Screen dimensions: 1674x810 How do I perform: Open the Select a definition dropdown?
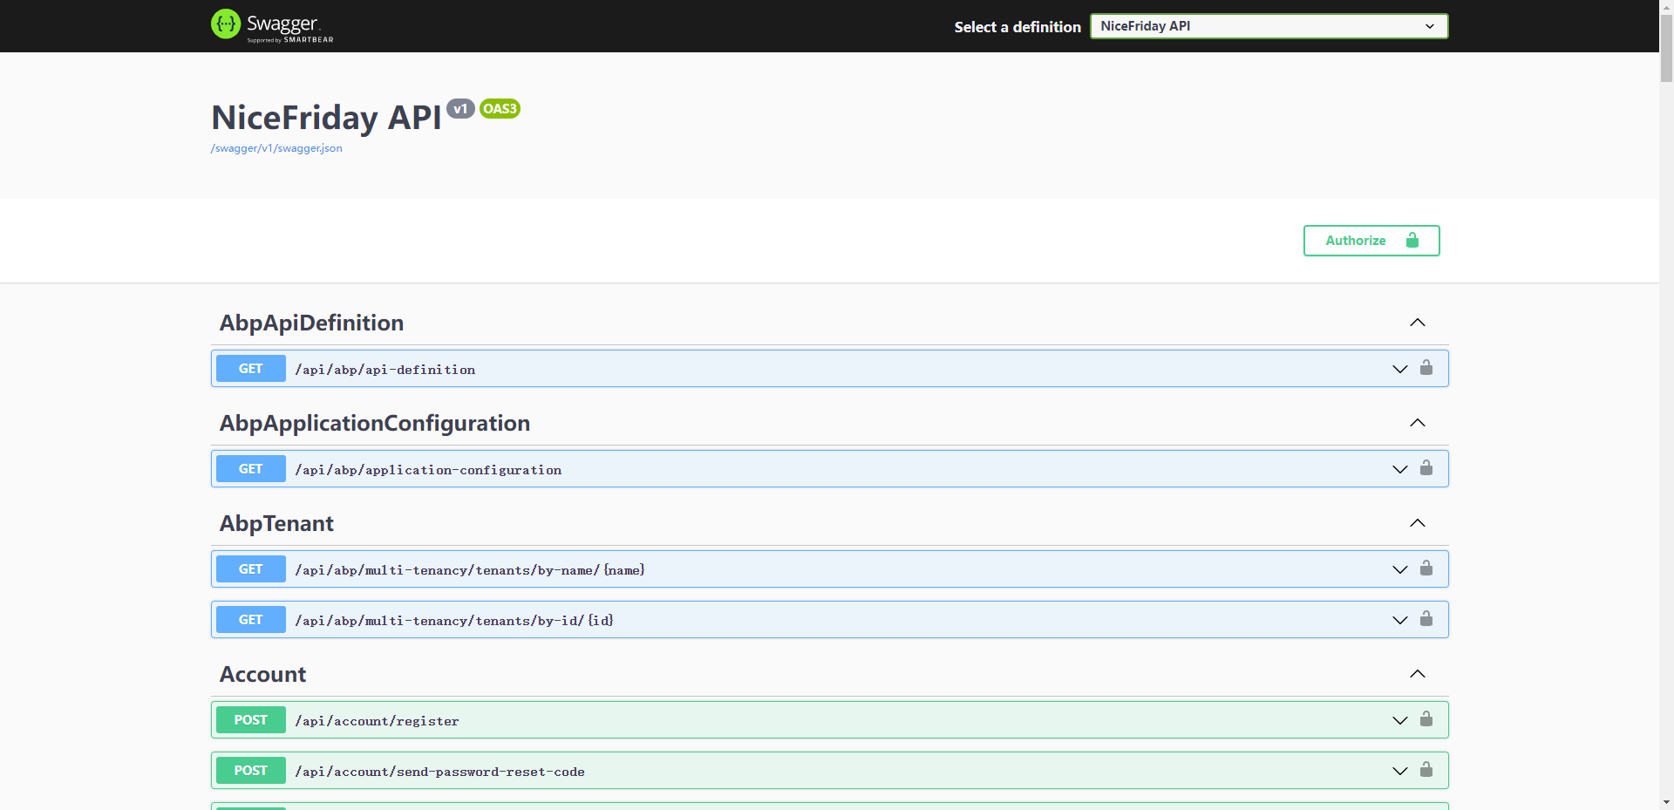[1269, 26]
